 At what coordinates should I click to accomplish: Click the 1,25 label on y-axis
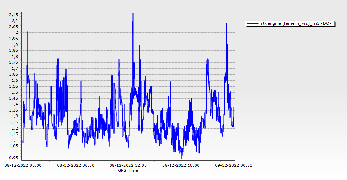click(x=13, y=122)
